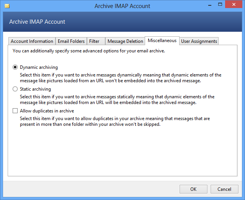Show the User Assignments tab

pyautogui.click(x=199, y=41)
